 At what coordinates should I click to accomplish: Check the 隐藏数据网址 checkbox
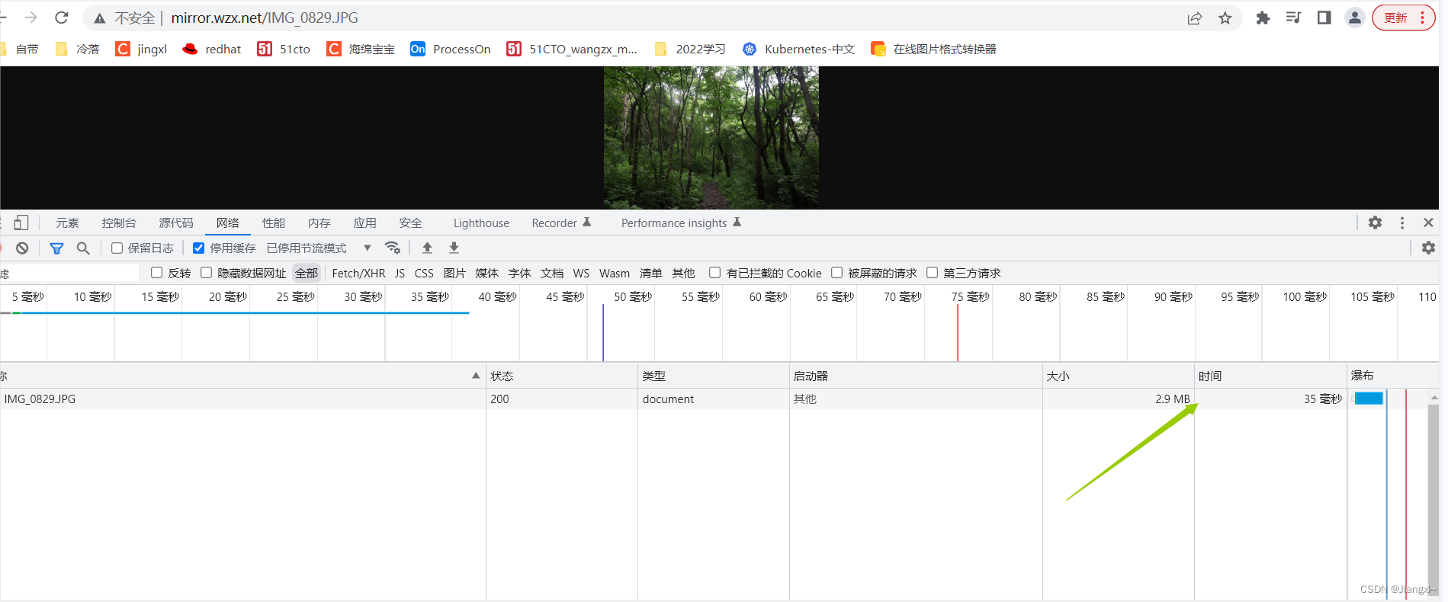point(206,273)
